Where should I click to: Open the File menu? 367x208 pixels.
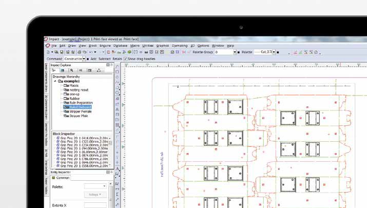click(x=54, y=46)
